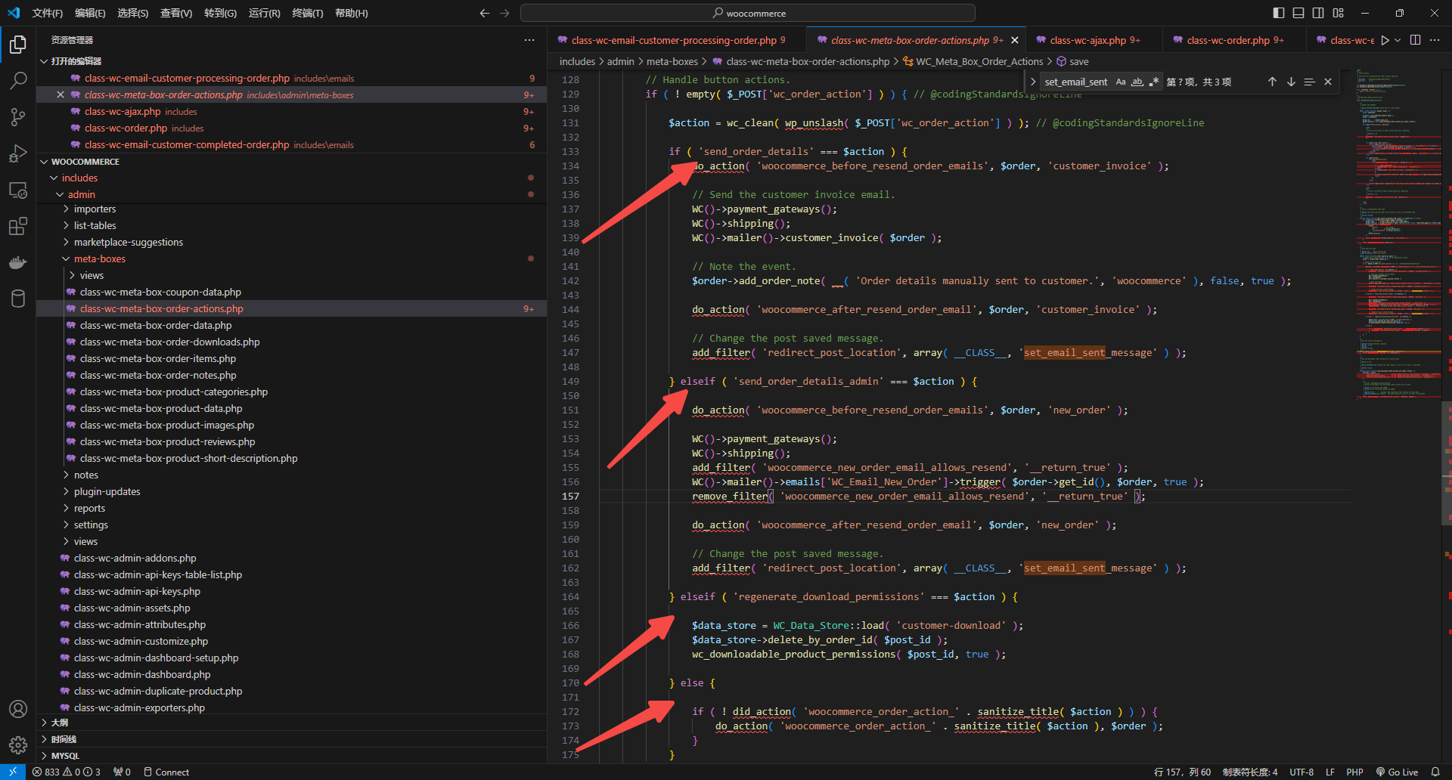Toggle Match Case in find widget
1452x780 pixels.
coord(1121,82)
